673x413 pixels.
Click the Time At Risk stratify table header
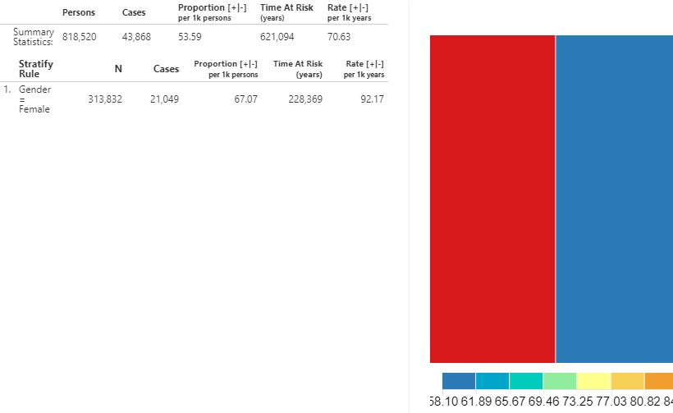(298, 69)
